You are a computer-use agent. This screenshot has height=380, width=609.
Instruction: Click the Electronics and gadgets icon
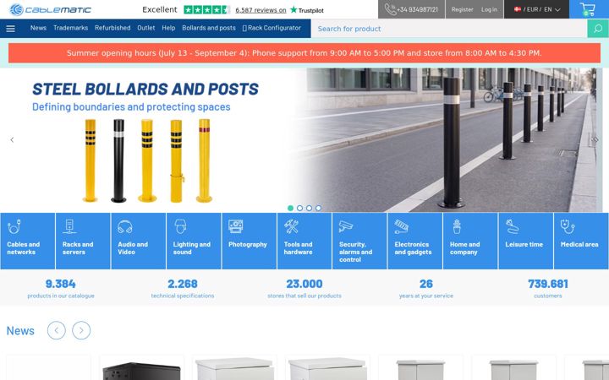[401, 226]
